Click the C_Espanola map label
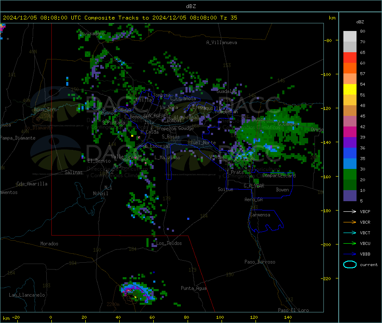The image size is (382, 323). tap(183, 98)
